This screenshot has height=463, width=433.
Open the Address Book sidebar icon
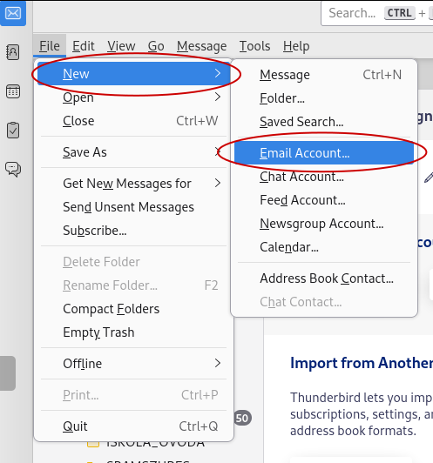tap(13, 52)
